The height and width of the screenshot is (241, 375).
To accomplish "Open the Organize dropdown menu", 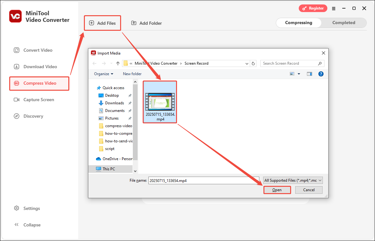I will [x=103, y=74].
